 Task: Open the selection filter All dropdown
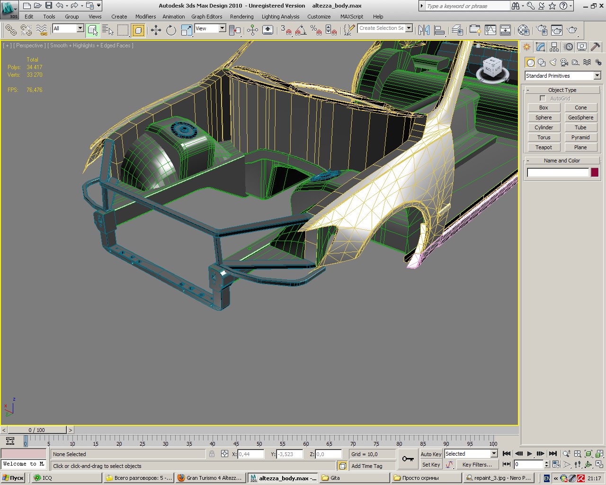pyautogui.click(x=80, y=28)
